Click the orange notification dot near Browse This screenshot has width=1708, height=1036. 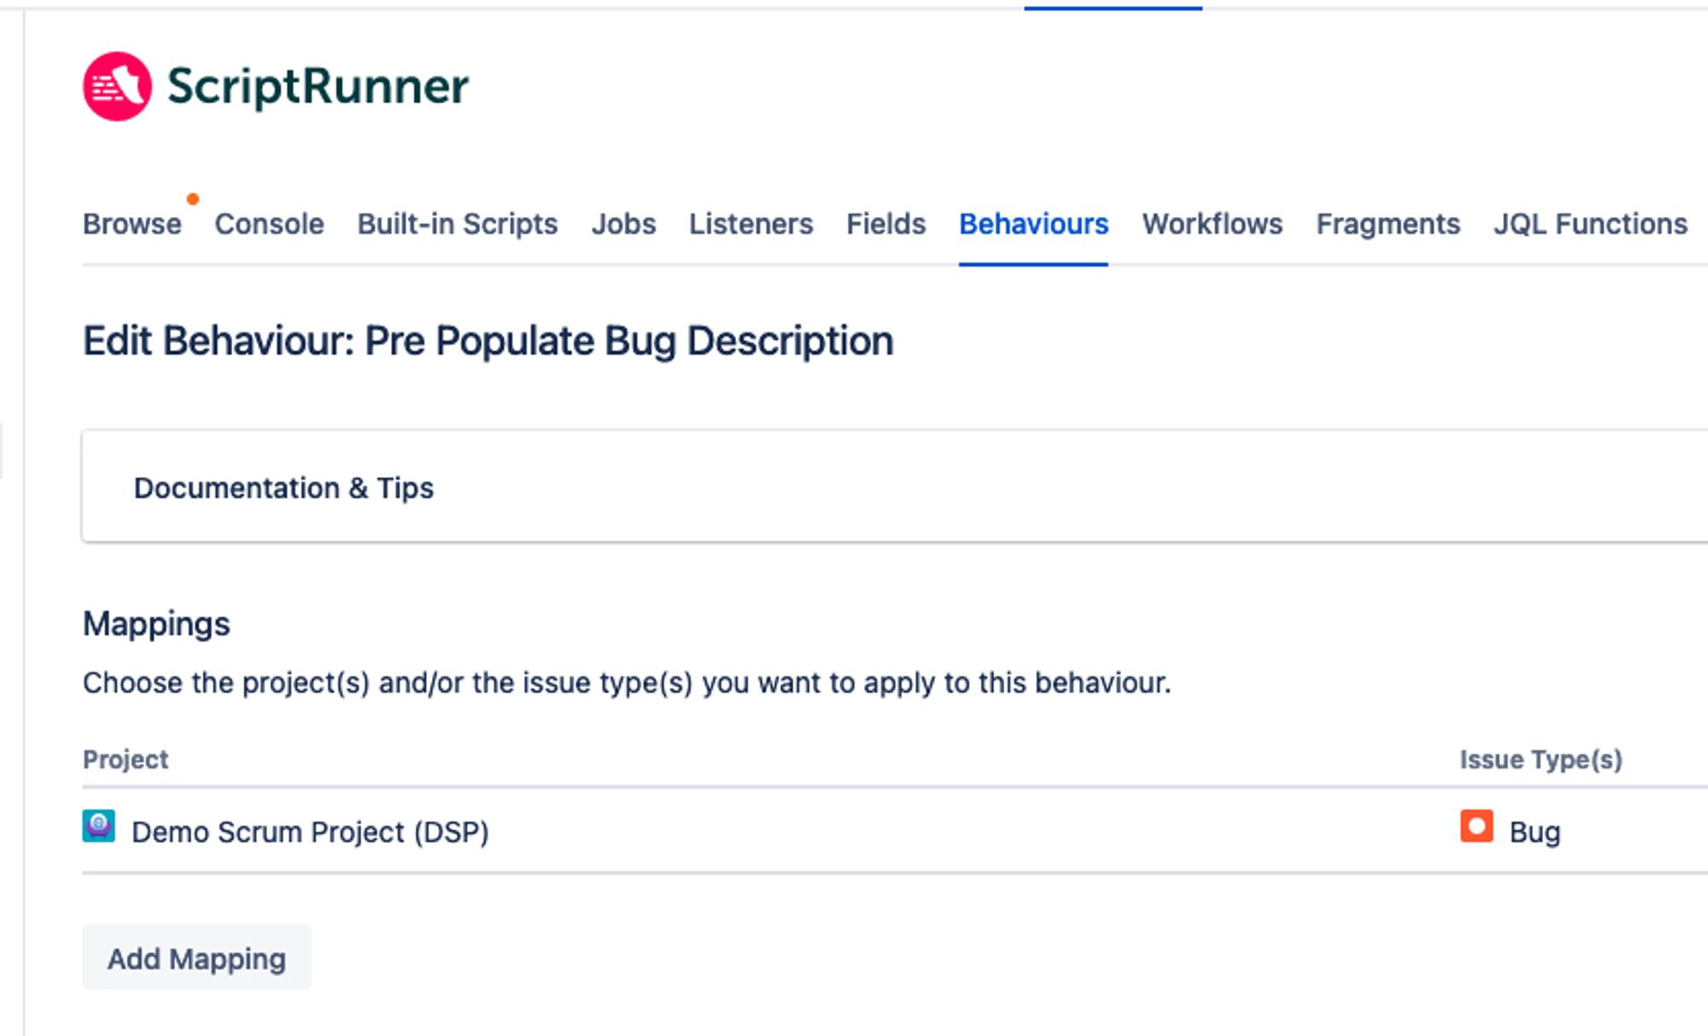(193, 199)
